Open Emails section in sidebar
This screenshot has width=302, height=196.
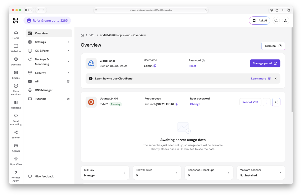(16, 75)
